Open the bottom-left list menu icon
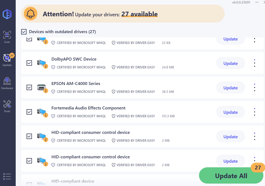Image resolution: width=265 pixels, height=186 pixels. pyautogui.click(x=7, y=176)
